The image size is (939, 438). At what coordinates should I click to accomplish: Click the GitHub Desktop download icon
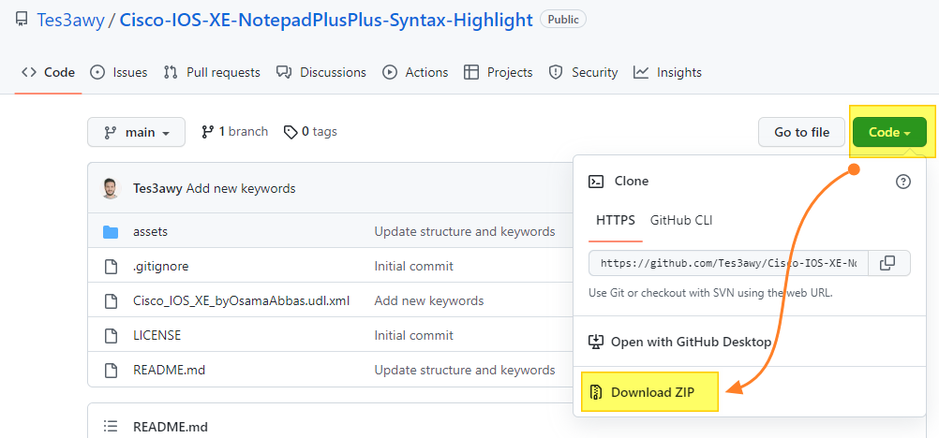tap(595, 342)
